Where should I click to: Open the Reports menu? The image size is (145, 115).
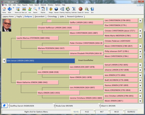(25, 5)
